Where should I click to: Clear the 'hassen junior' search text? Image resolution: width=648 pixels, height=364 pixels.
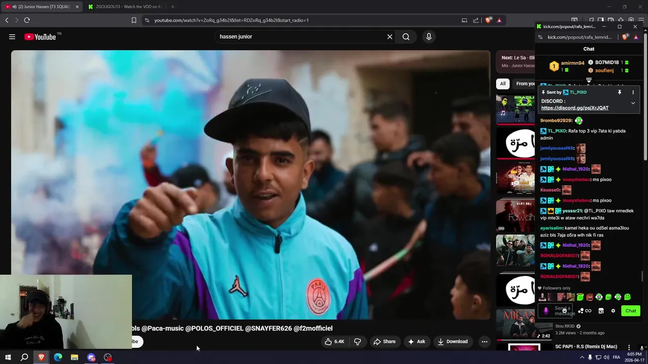pos(390,36)
